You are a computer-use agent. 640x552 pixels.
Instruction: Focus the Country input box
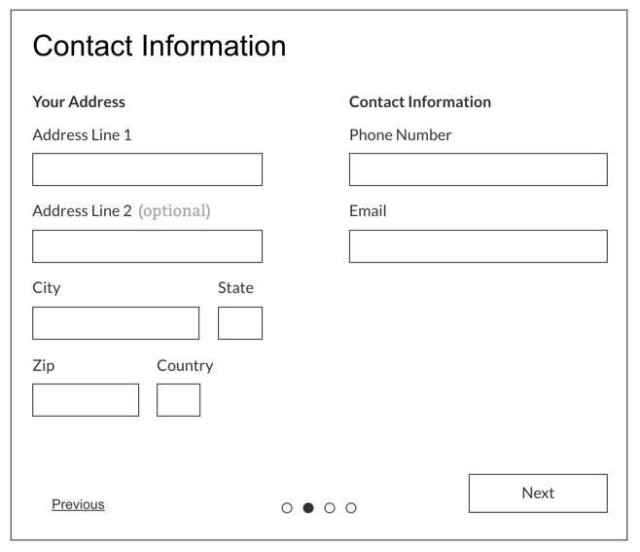178,400
